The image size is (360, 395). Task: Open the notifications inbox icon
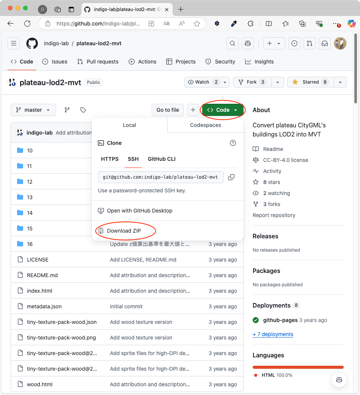click(325, 43)
